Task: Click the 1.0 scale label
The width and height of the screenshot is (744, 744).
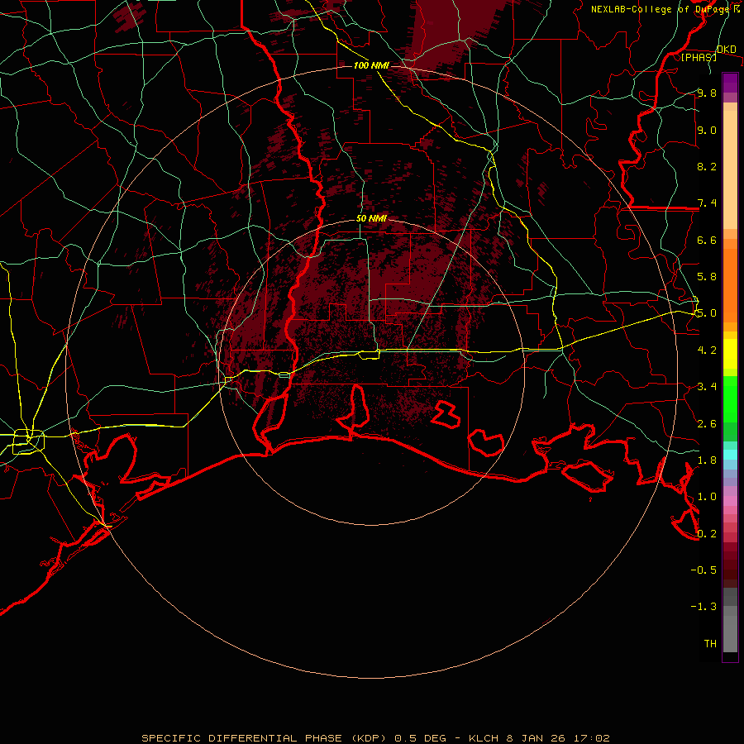Action: click(707, 497)
